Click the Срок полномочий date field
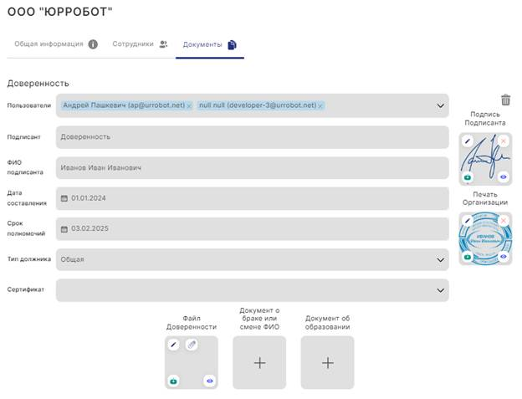522x399 pixels. 251,228
